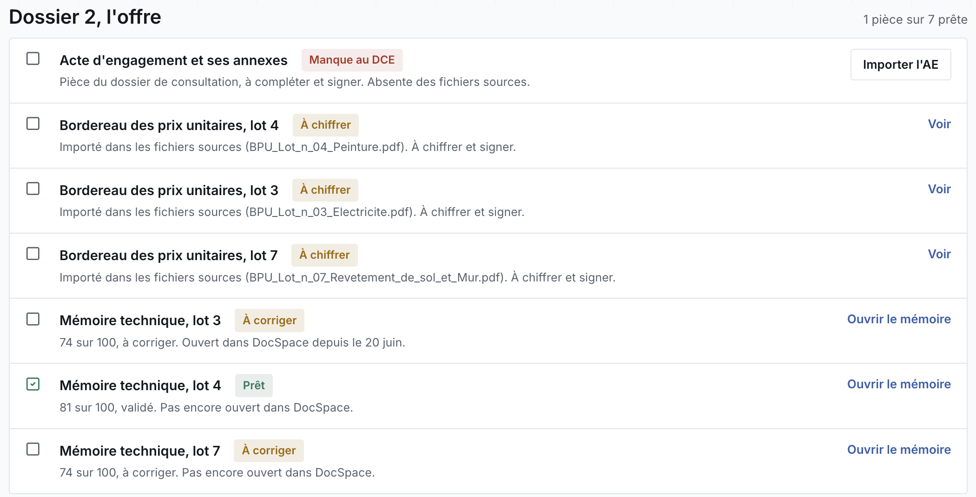Image resolution: width=976 pixels, height=497 pixels.
Task: Click the À corriger badge for lot 3
Action: (270, 320)
